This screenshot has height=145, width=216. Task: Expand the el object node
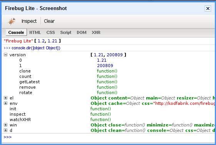click(x=5, y=98)
